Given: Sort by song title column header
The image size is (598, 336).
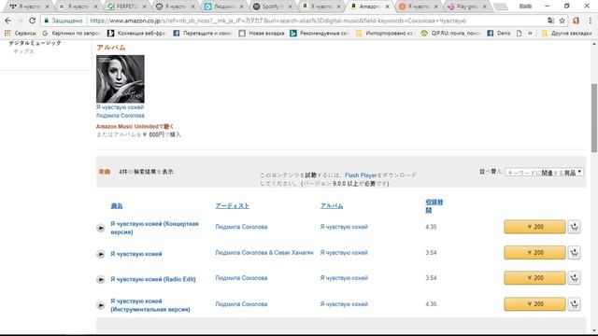Looking at the screenshot, I should point(117,205).
